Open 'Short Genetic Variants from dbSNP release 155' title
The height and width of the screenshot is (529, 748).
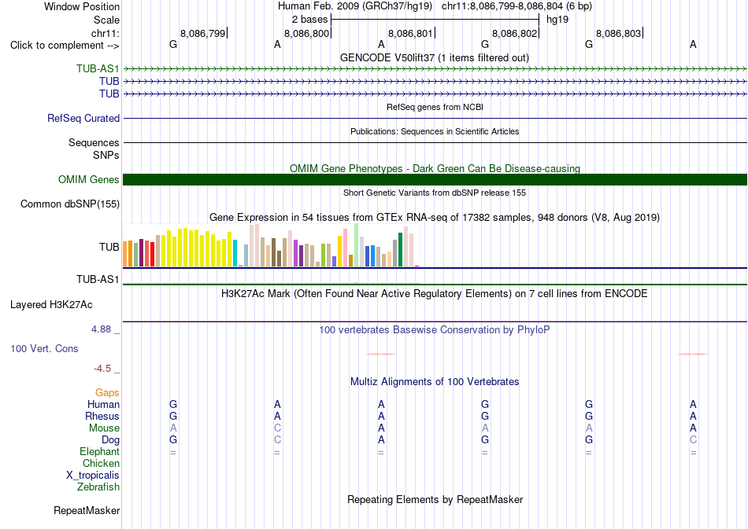pyautogui.click(x=435, y=193)
